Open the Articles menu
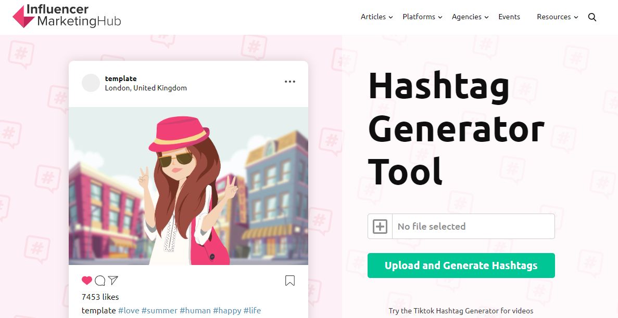Screen dimensions: 618x318 (x=373, y=17)
